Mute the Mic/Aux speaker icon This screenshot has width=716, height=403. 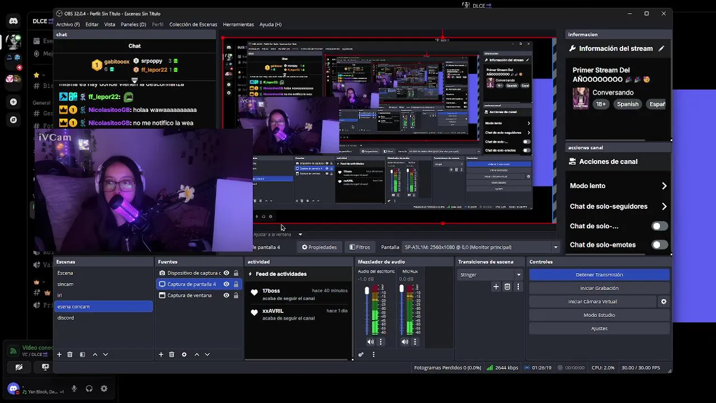click(405, 341)
